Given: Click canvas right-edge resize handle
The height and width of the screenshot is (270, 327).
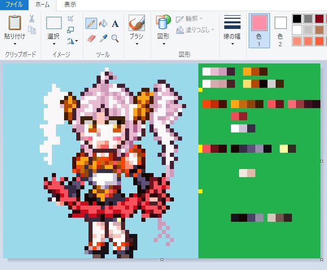Looking at the screenshot, I should click(321, 161).
